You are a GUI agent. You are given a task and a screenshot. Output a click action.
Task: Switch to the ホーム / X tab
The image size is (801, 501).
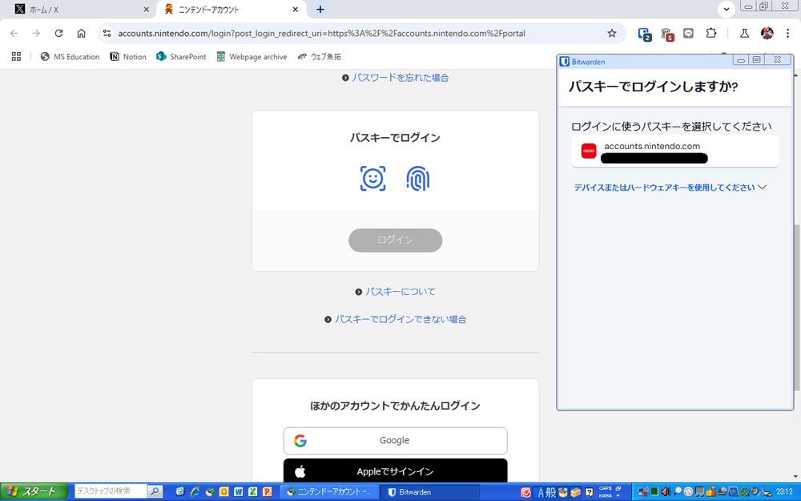pyautogui.click(x=79, y=9)
